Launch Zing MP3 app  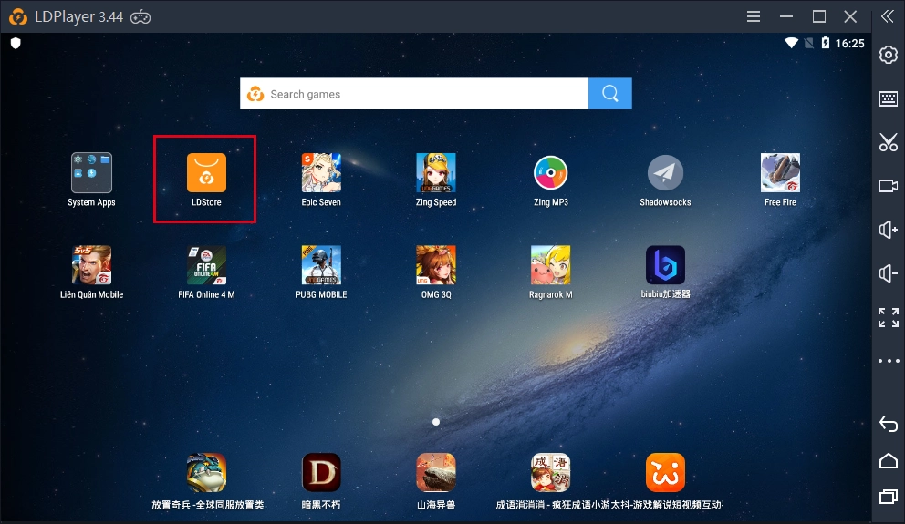(550, 173)
